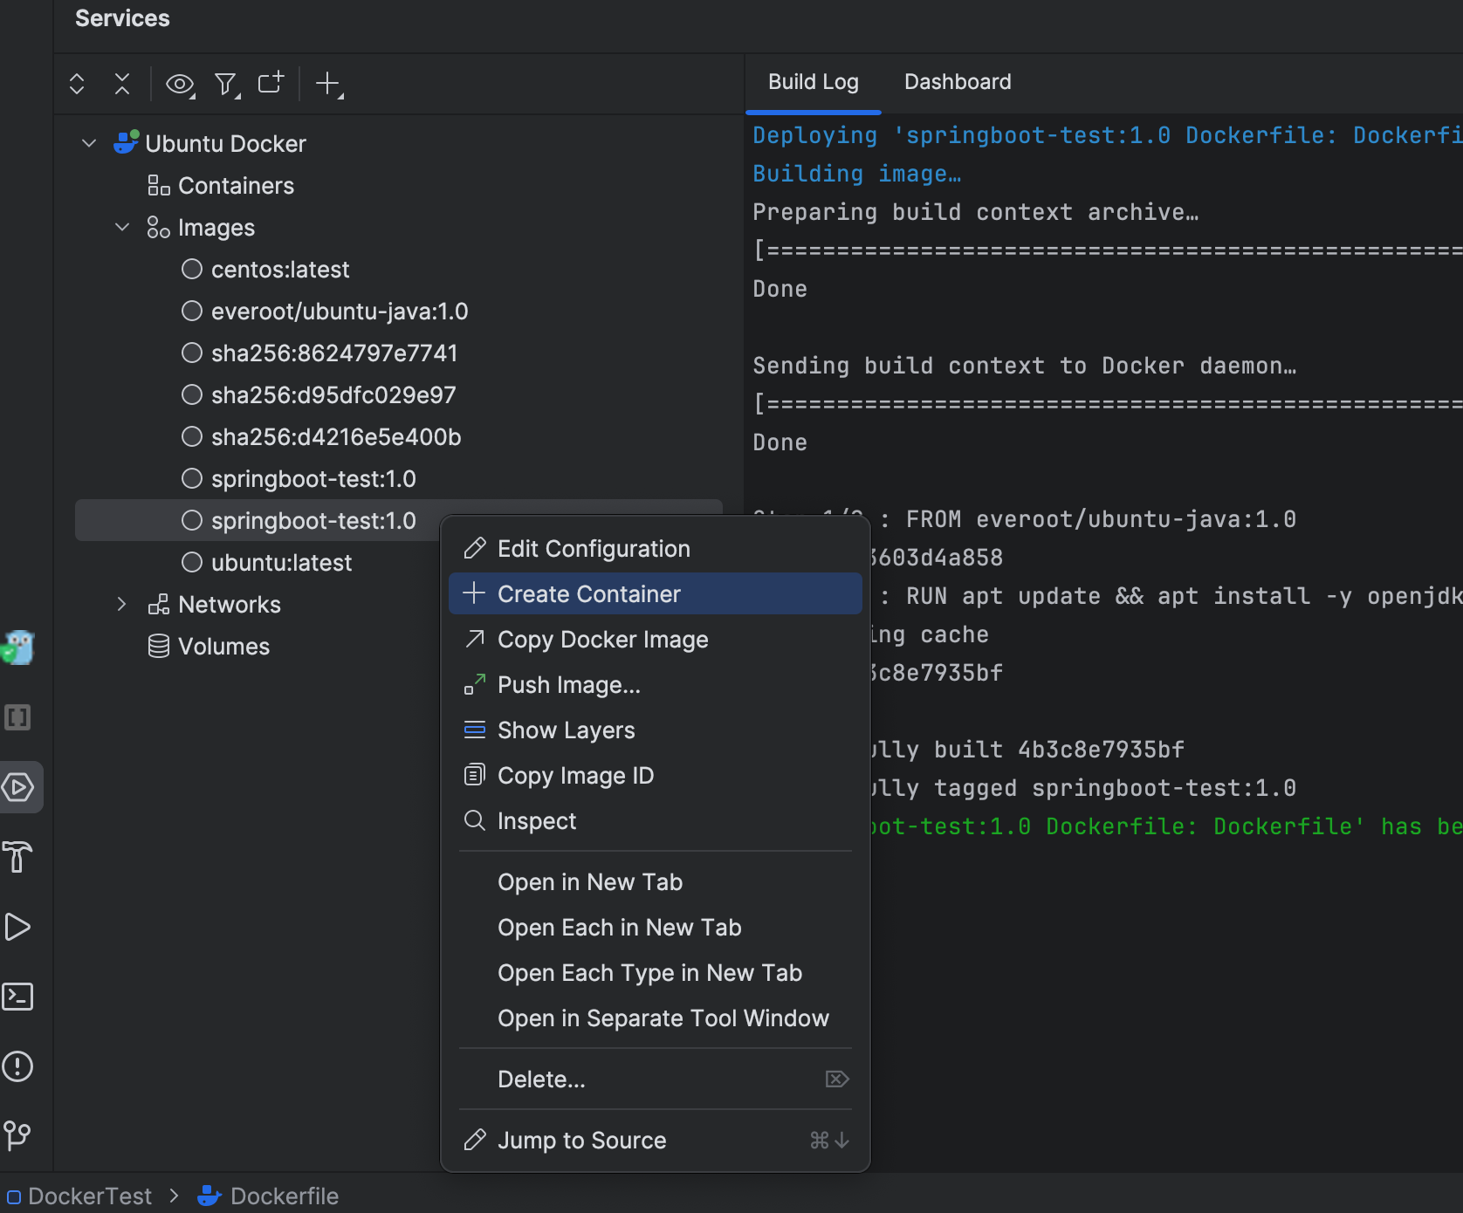The image size is (1463, 1213).
Task: Open the Filter options funnel icon
Action: tap(227, 84)
